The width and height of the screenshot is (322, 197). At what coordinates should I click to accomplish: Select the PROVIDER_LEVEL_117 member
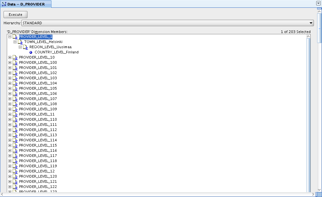click(38, 156)
